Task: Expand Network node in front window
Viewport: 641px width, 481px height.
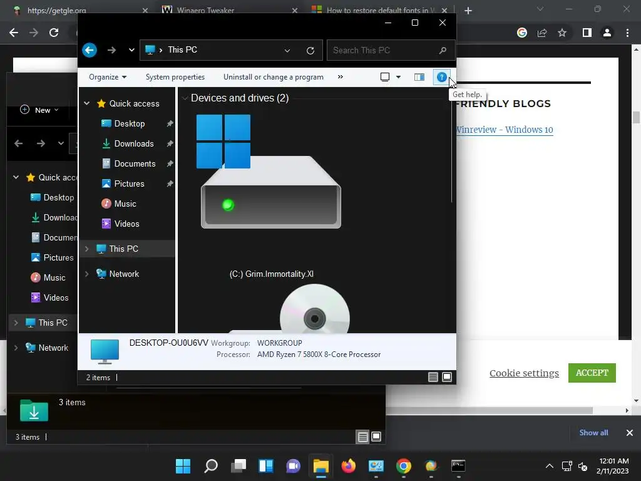Action: [86, 274]
